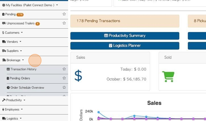The height and width of the screenshot is (121, 206).
Task: Open the Logistics Planner button
Action: [x=125, y=46]
